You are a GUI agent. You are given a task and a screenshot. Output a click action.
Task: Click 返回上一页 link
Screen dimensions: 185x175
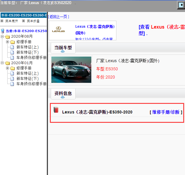(x=59, y=17)
